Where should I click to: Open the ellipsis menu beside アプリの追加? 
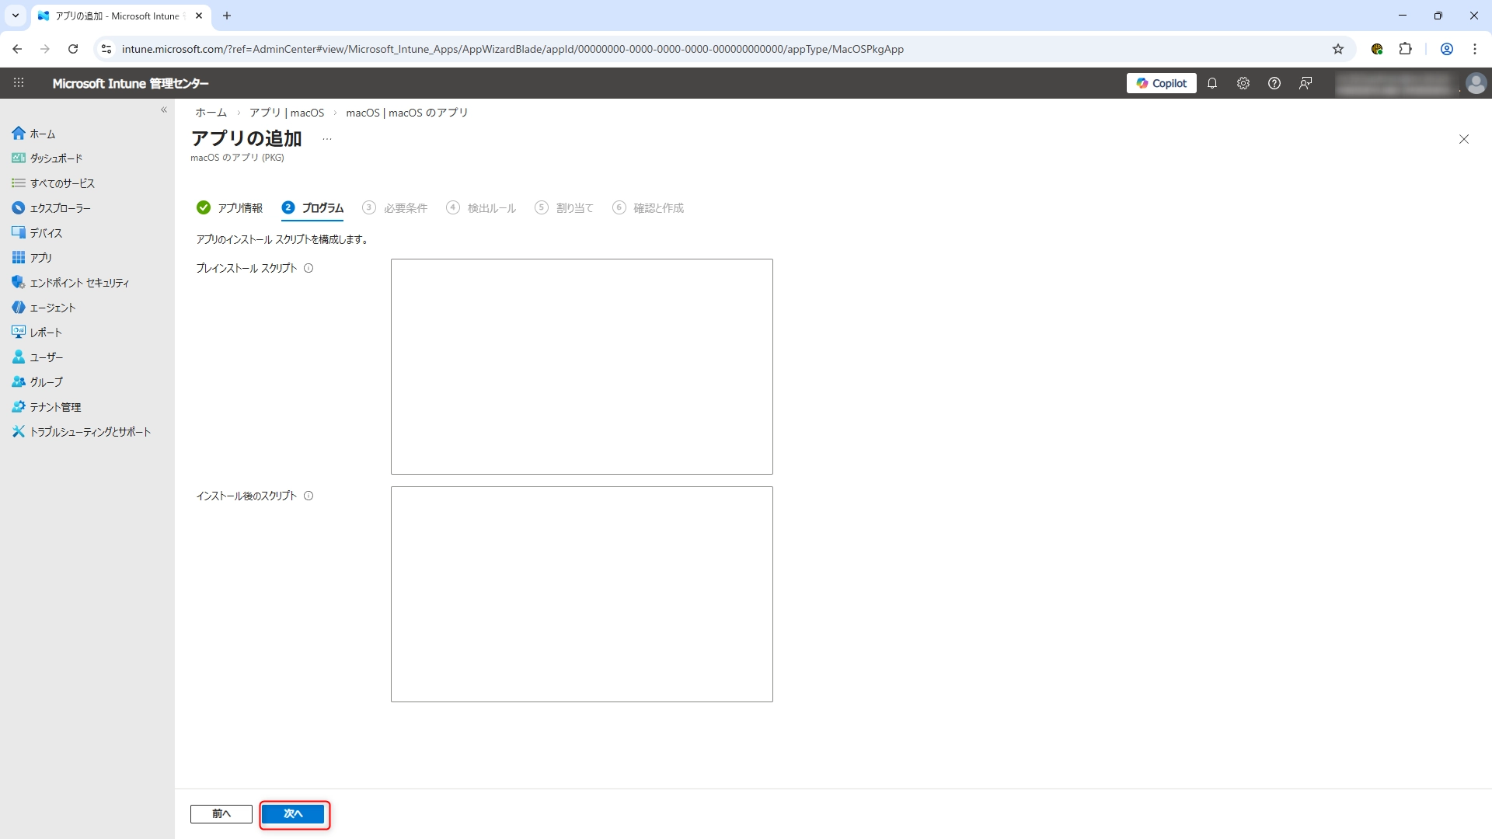327,139
